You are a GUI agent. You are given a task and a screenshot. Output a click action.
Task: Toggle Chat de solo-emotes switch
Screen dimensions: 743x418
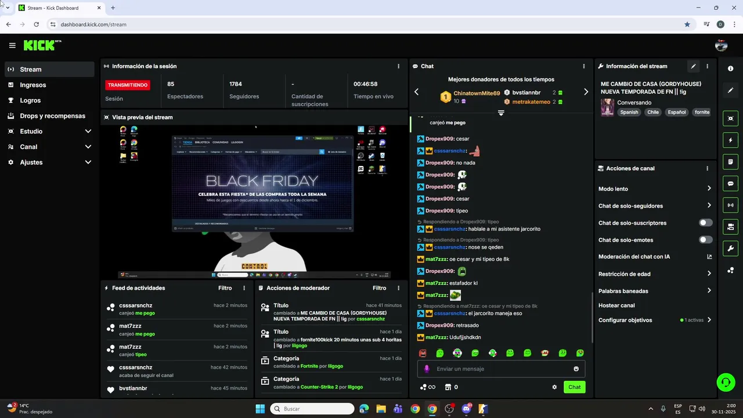(x=706, y=240)
